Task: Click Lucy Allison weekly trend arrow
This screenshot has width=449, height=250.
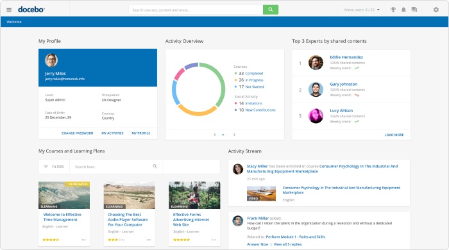Action: click(357, 122)
